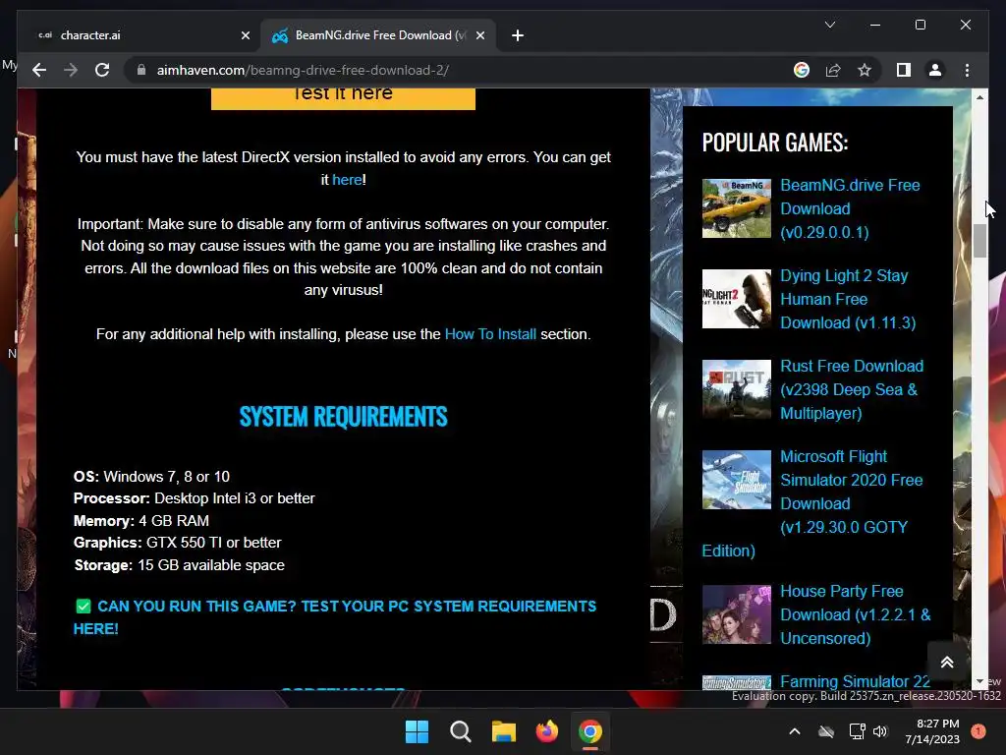Click the Popular Games heading
Screen dimensions: 1006x755
[775, 143]
